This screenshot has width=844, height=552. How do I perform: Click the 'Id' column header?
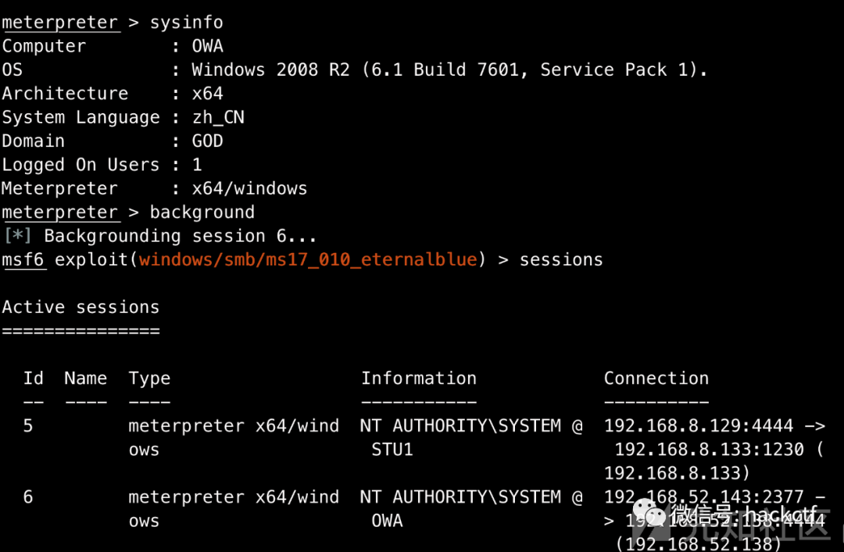(x=34, y=378)
